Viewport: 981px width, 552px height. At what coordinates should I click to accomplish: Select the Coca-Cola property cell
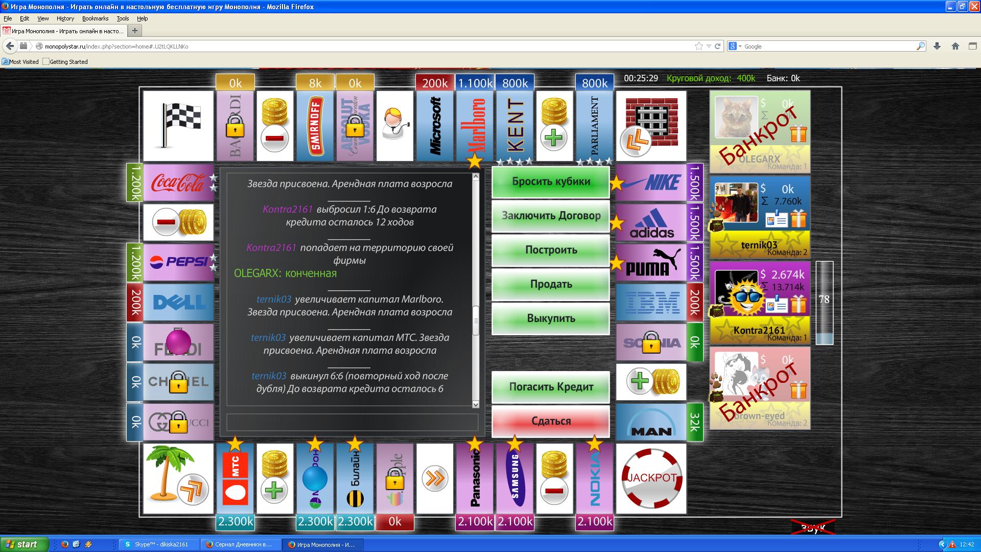tap(178, 183)
